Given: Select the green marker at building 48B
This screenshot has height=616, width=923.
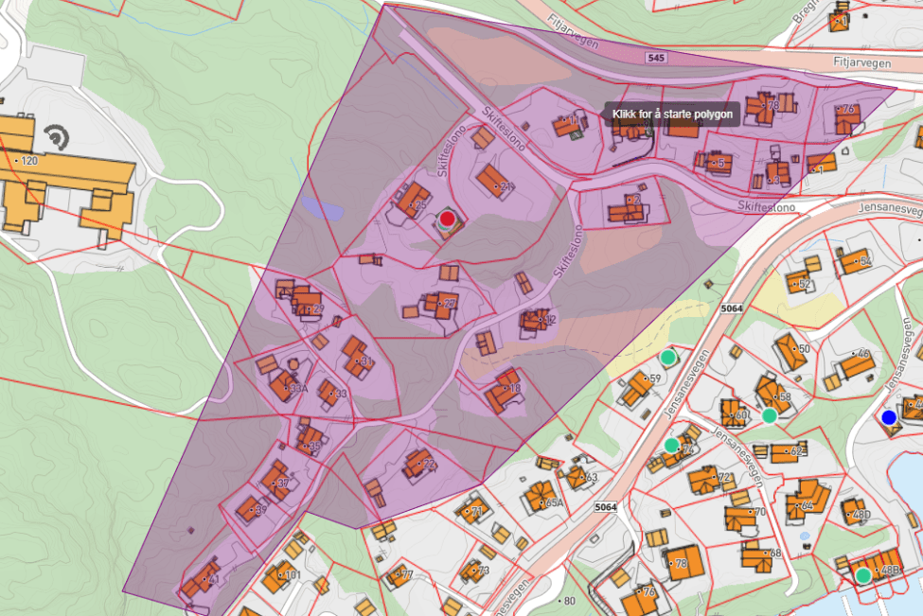Looking at the screenshot, I should tap(863, 574).
